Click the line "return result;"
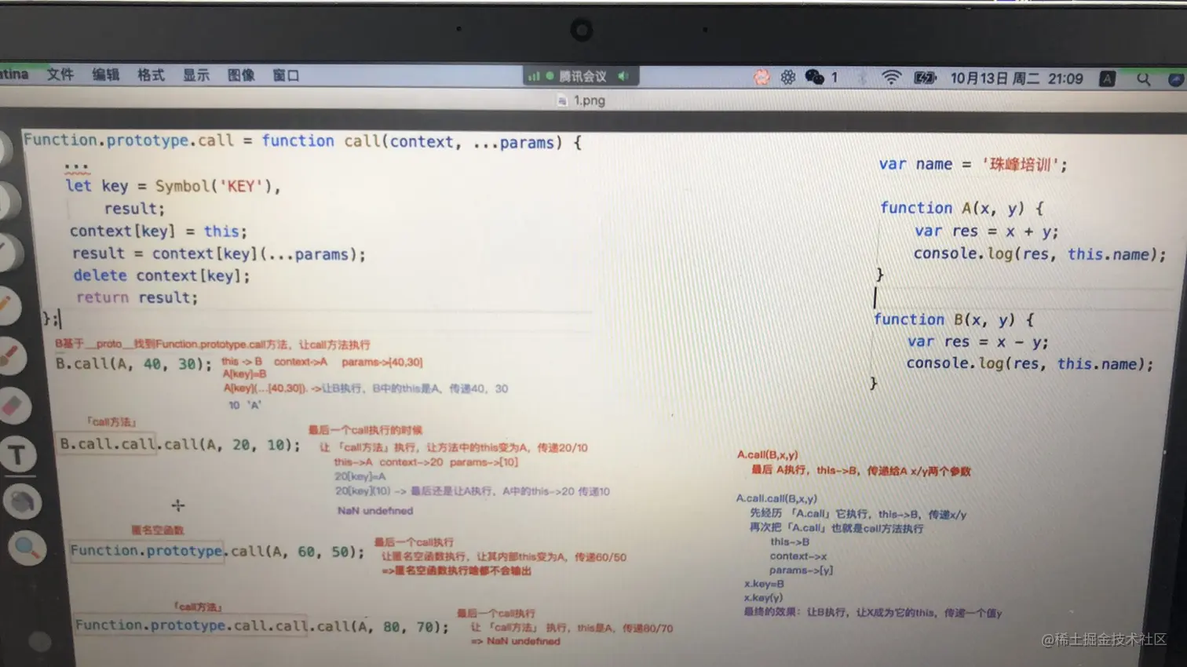 coord(137,297)
